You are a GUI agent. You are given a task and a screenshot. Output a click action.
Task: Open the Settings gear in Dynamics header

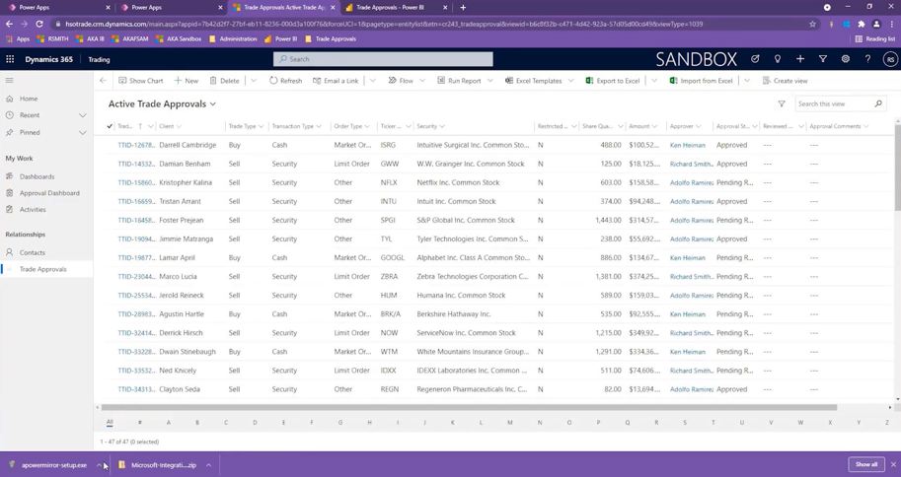click(846, 58)
